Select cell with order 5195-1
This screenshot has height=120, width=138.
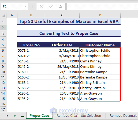coord(31,93)
